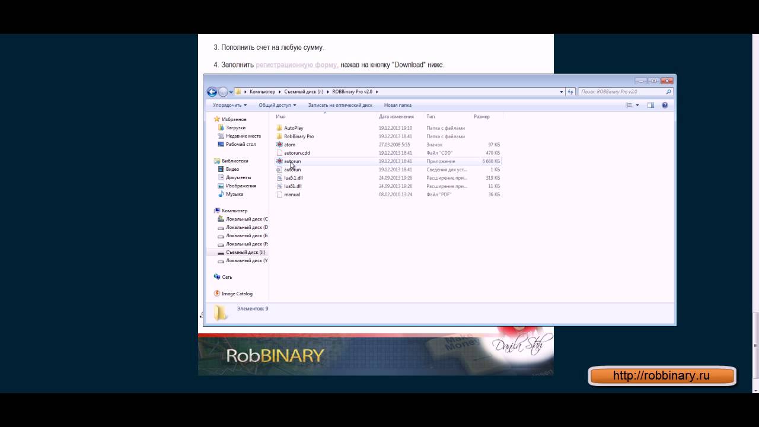Change the view with the view icon
This screenshot has height=427, width=759.
(629, 105)
